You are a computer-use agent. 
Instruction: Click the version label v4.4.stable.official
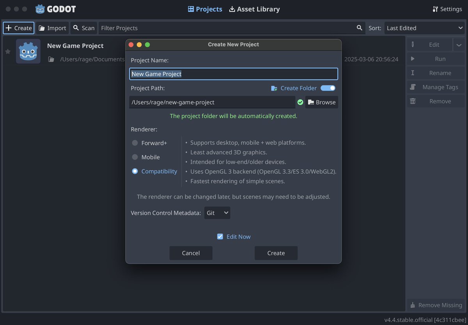(425, 320)
